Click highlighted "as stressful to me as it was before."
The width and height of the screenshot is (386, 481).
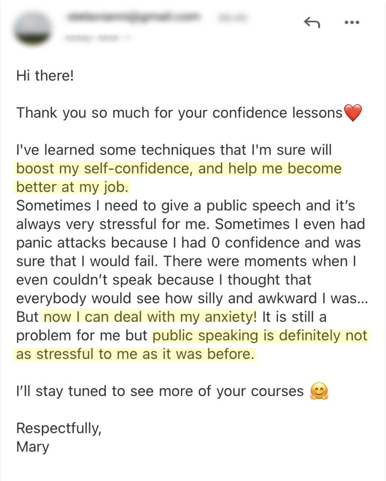coord(135,354)
